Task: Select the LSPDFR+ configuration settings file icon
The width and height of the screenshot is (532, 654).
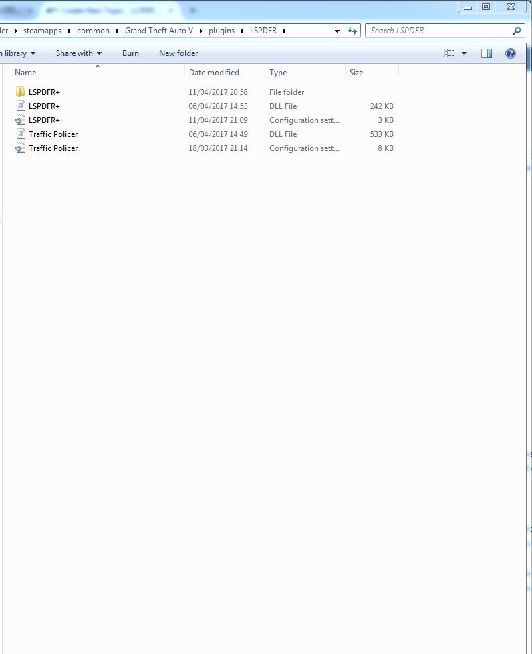Action: pos(20,120)
